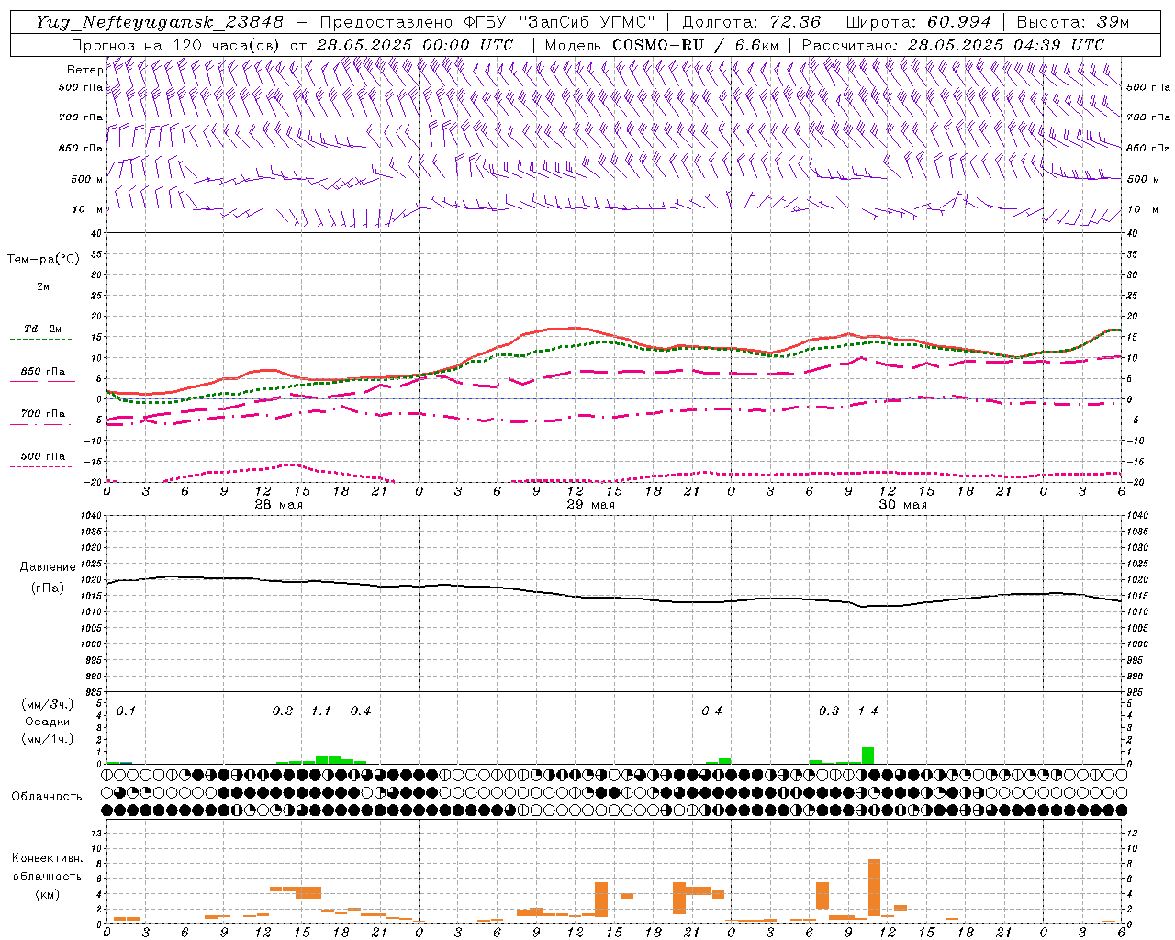
Task: Click the 0.4 precipitation value on 29 мая
Action: (711, 711)
